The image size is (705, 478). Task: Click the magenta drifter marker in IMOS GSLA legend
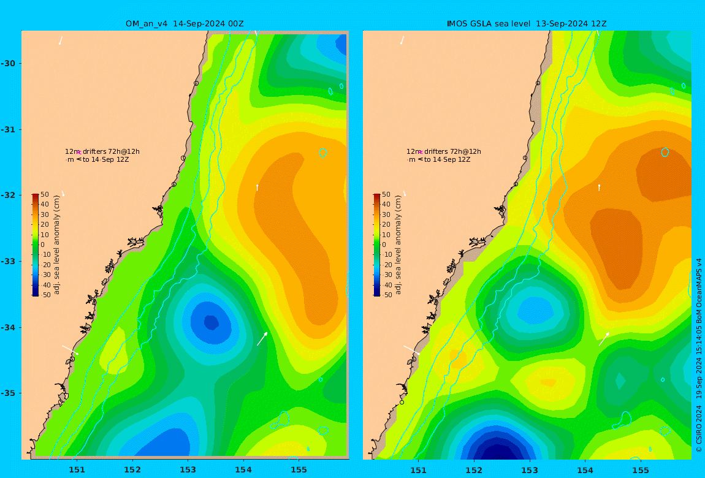point(421,153)
